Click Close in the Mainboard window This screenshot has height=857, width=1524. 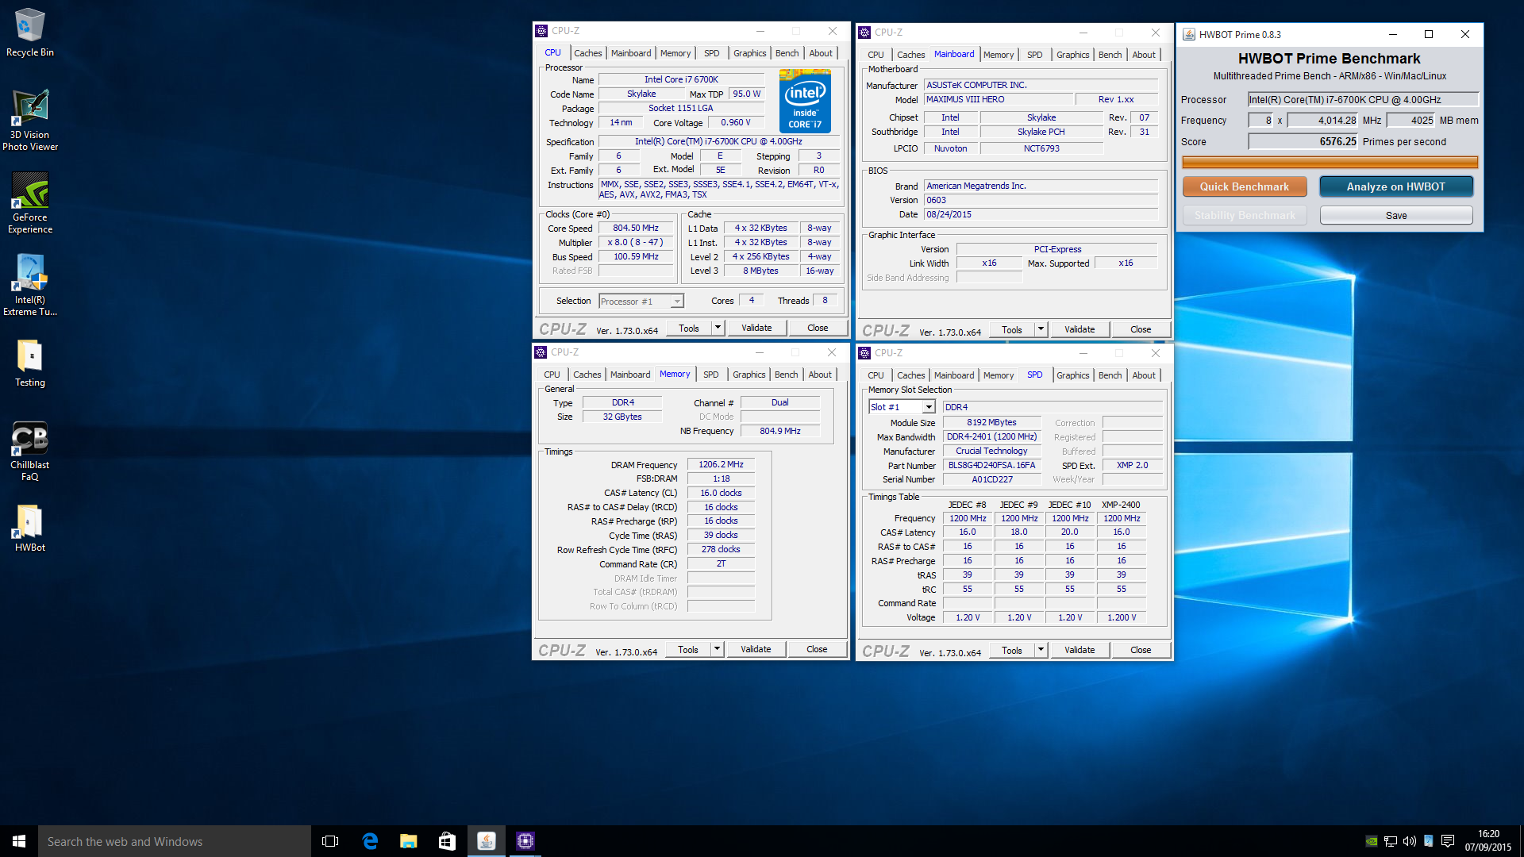1141,329
